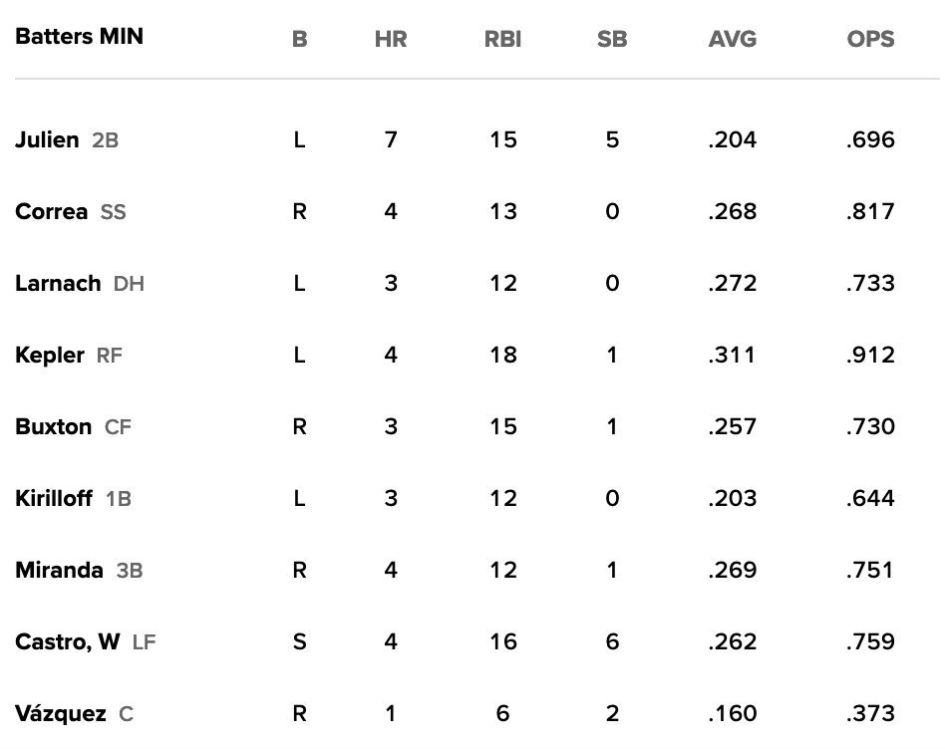Click the Castro, W player name
This screenshot has width=945, height=749.
tap(68, 641)
